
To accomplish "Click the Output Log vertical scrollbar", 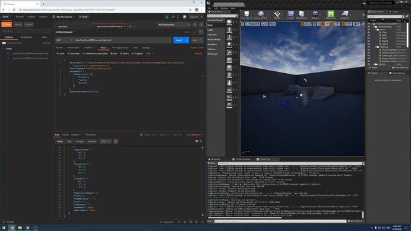I will [363, 215].
